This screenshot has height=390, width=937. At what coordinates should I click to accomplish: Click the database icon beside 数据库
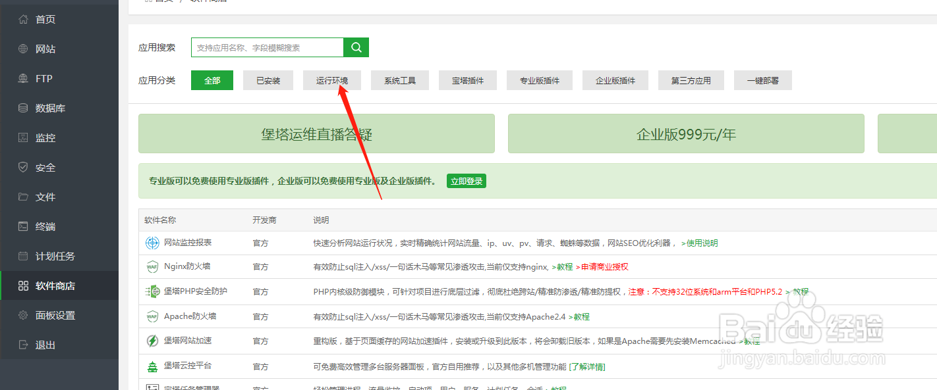[23, 109]
